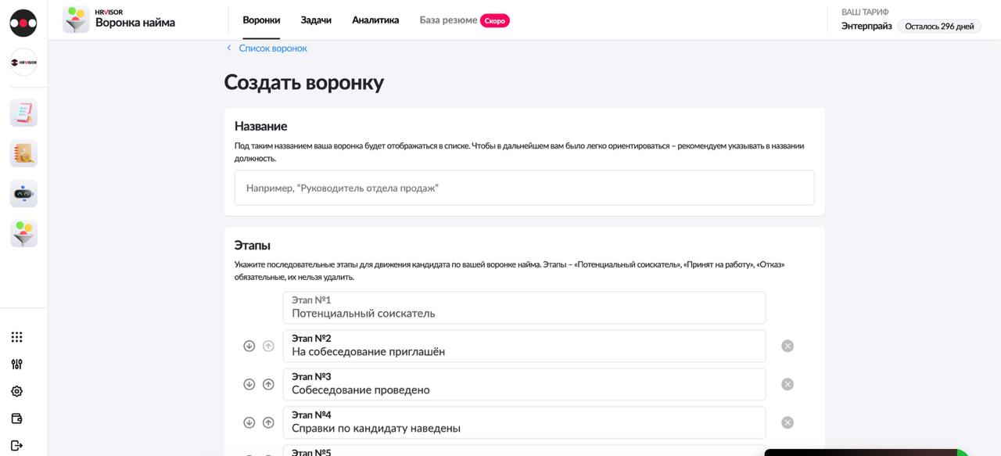Switch to the Задачи tab
Image resolution: width=1001 pixels, height=456 pixels.
click(x=316, y=20)
